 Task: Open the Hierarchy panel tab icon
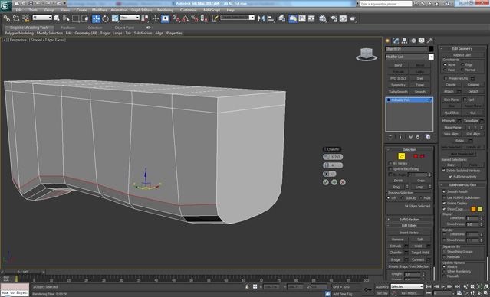404,41
